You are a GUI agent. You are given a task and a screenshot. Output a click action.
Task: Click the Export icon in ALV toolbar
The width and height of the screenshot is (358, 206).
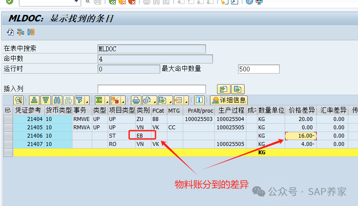click(x=163, y=100)
